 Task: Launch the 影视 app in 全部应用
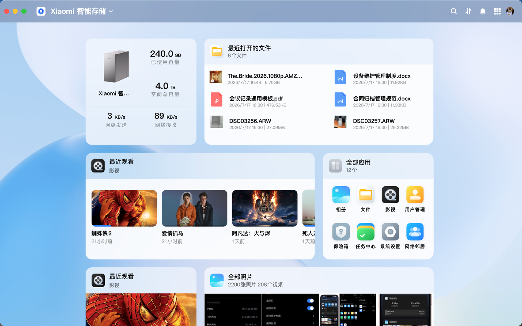390,195
